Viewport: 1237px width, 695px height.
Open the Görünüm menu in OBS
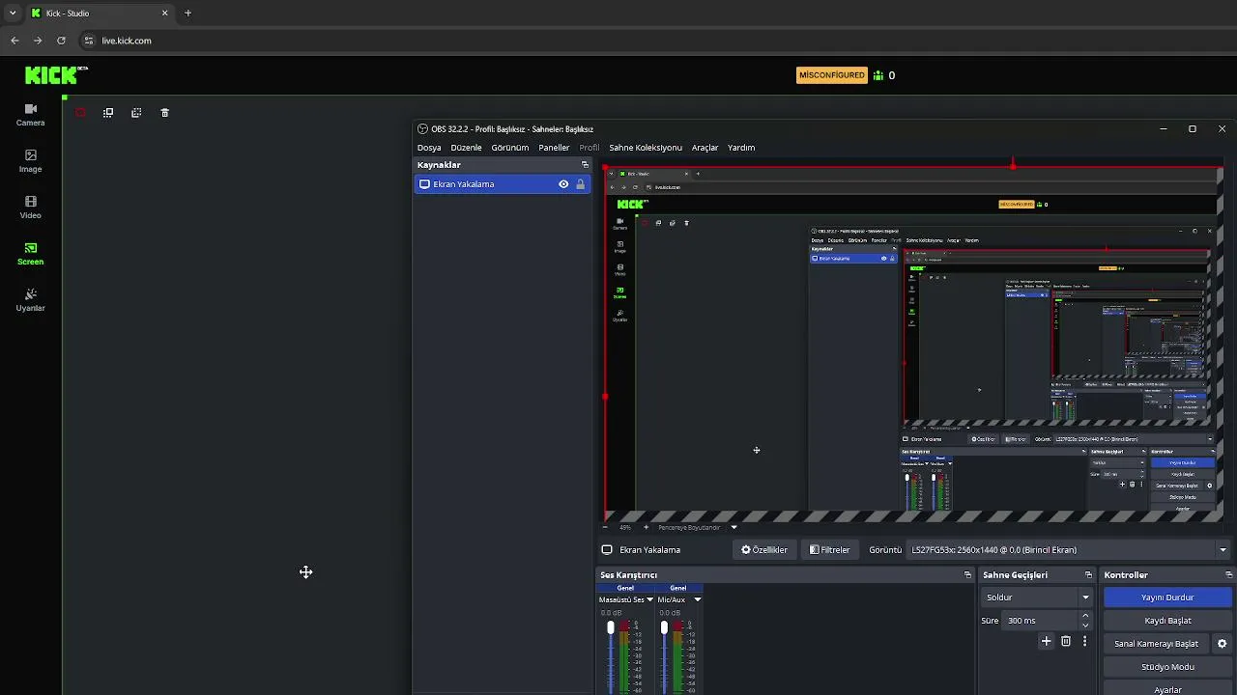pos(510,148)
